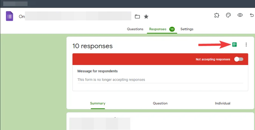Preview the form with the eye icon
The width and height of the screenshot is (255, 130).
pos(240,15)
